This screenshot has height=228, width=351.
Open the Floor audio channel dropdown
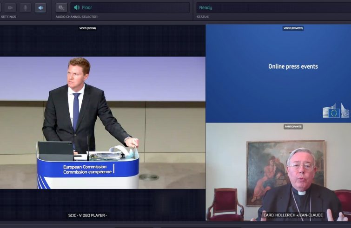click(x=130, y=7)
